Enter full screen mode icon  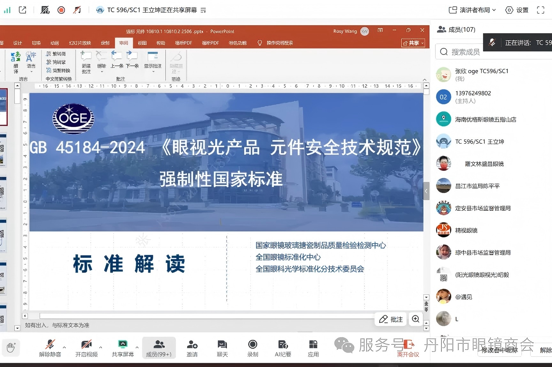click(540, 10)
